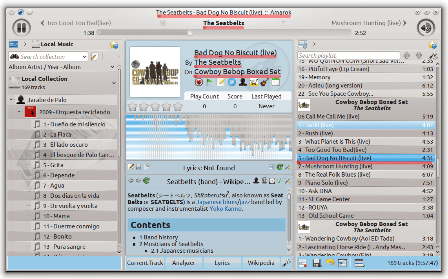Reload lyrics with the green refresh icon
The height and width of the screenshot is (279, 448).
(x=280, y=167)
